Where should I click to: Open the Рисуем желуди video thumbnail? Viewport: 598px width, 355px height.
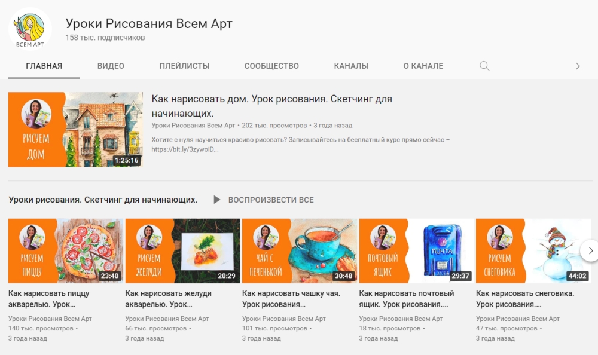tap(182, 250)
